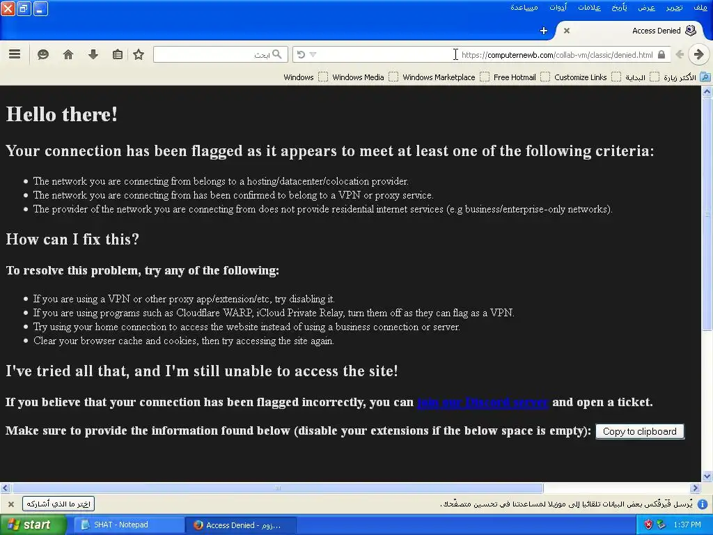Click the vertical scrollbar thumb
The height and width of the screenshot is (535, 713).
click(x=707, y=214)
